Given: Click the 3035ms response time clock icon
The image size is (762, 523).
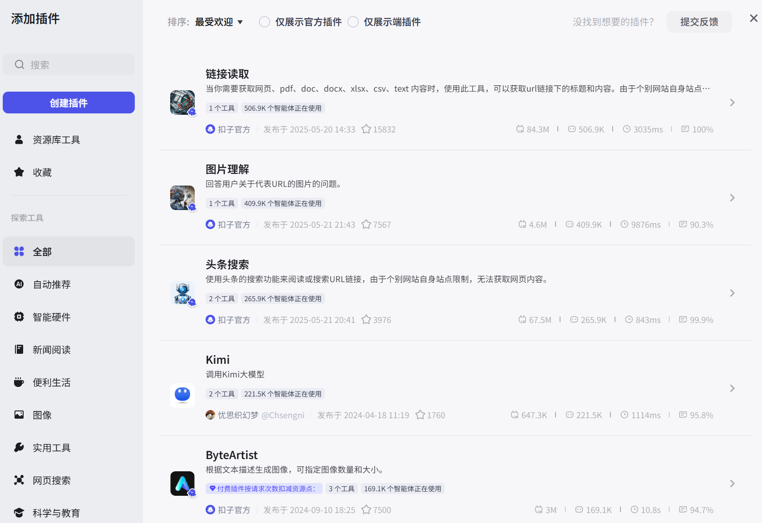Looking at the screenshot, I should [627, 129].
